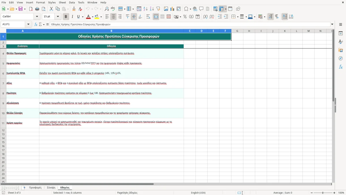Insert a chart using the chart icon
Viewport: 346px width, 195px height.
[172, 9]
